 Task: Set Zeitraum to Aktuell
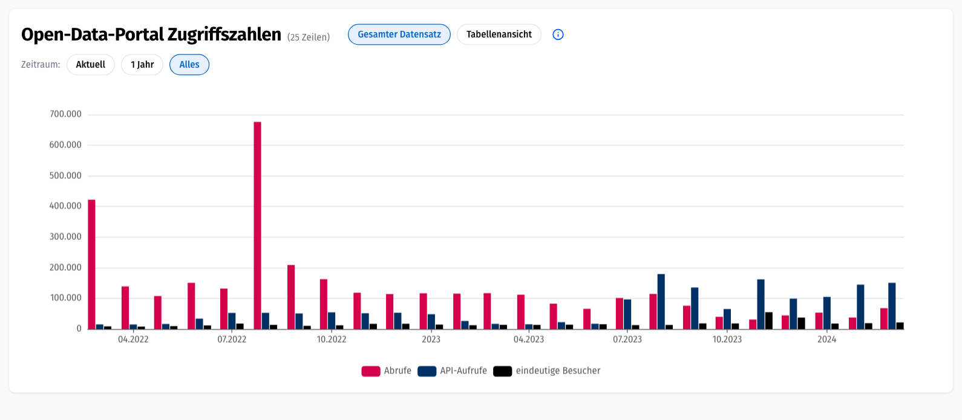[x=91, y=65]
